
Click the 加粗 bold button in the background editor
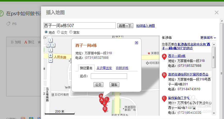point(16,42)
